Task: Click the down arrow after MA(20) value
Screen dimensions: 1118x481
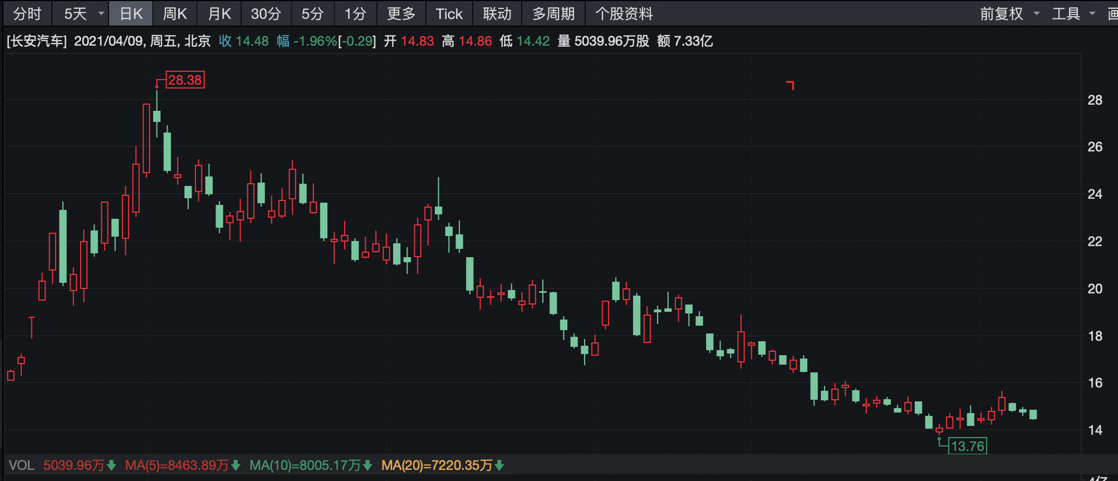Action: (499, 465)
